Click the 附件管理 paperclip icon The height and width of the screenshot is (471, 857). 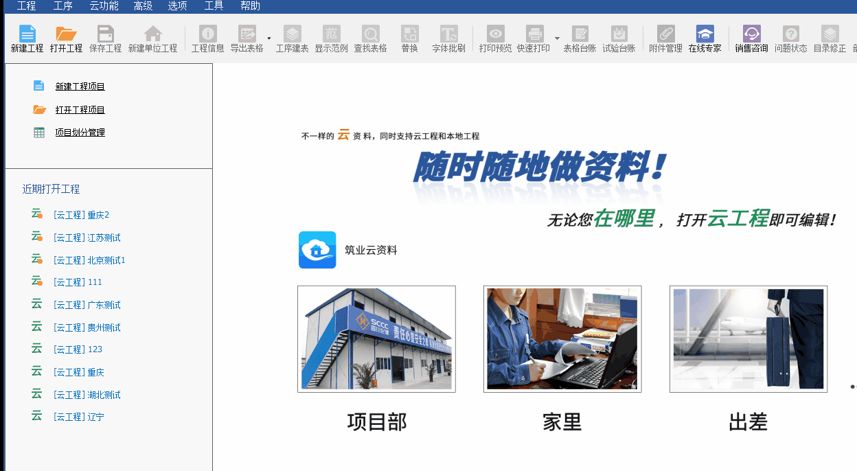665,34
